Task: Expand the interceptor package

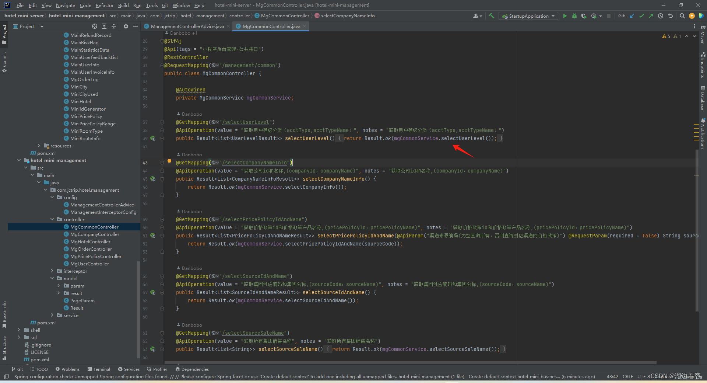Action: click(52, 271)
